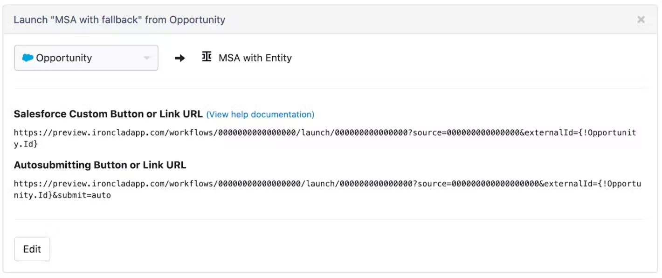Click the Salesforce Custom Button or Link URL heading
662x278 pixels.
point(108,114)
